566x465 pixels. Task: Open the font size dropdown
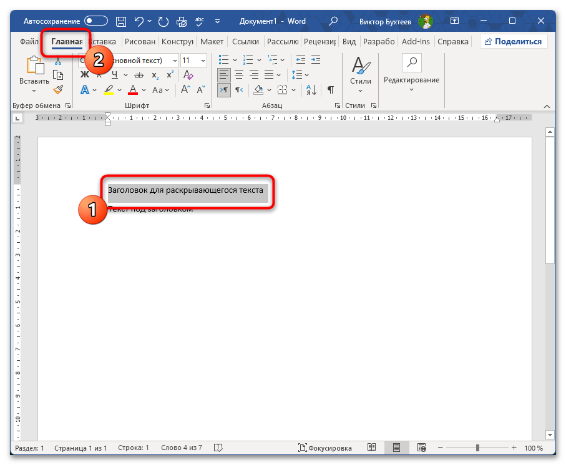[x=202, y=61]
